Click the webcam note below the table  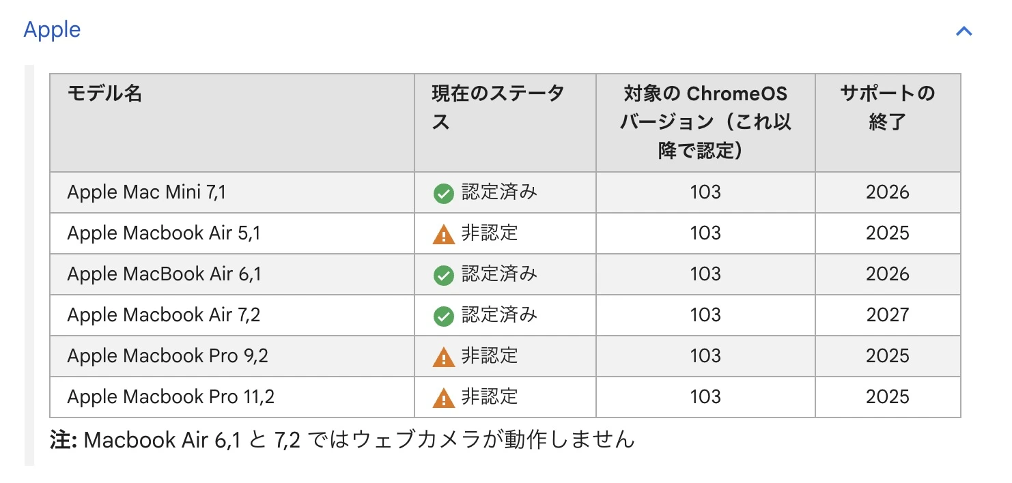343,439
